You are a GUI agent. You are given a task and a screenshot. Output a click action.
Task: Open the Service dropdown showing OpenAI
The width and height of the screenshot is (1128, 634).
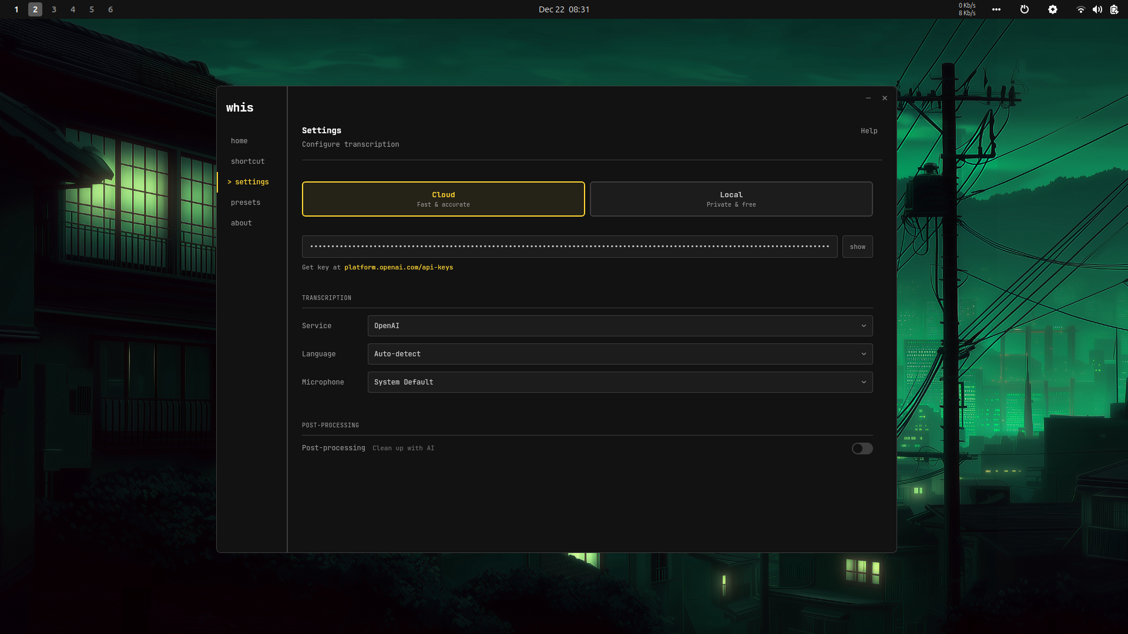coord(619,326)
